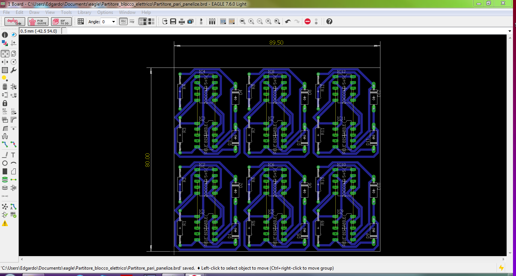Select the Group tool
This screenshot has height=276, width=516.
point(5,70)
